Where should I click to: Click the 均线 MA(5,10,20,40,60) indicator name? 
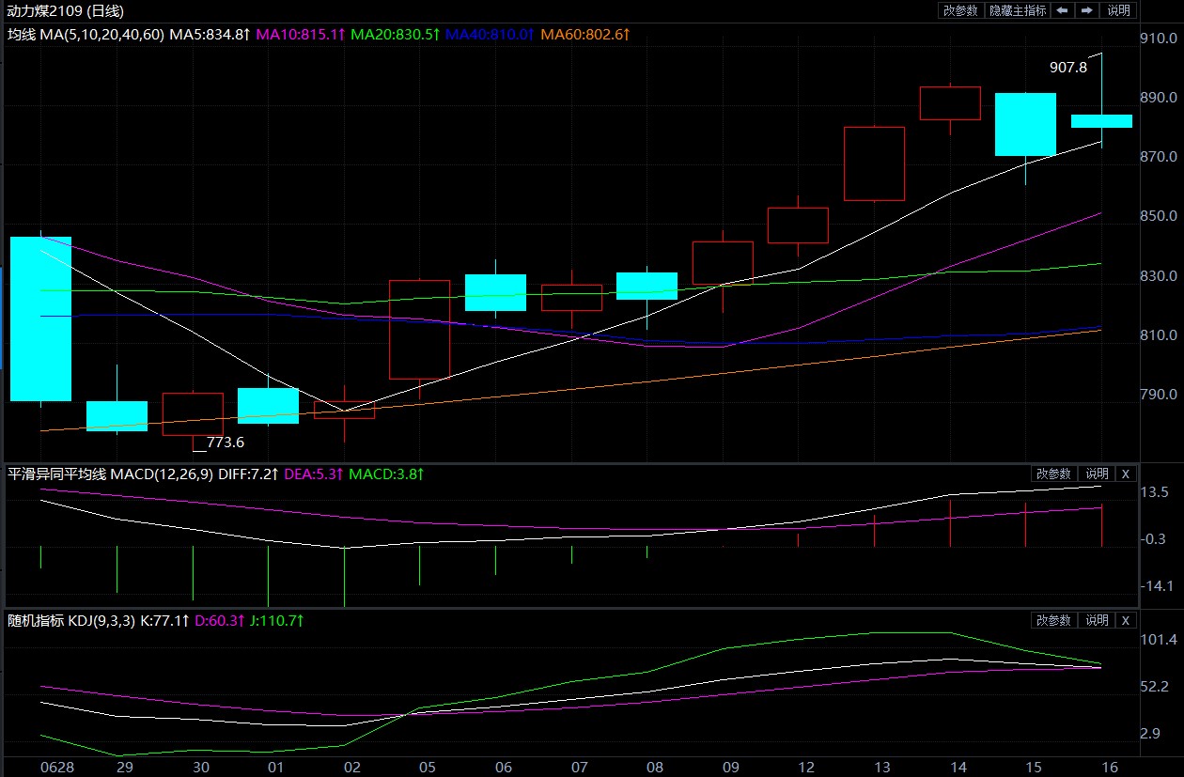coord(86,34)
